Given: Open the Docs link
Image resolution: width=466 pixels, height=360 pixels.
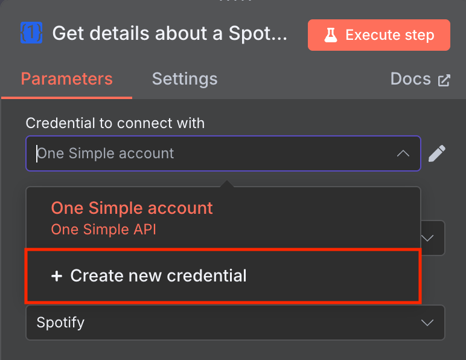Looking at the screenshot, I should [x=411, y=79].
